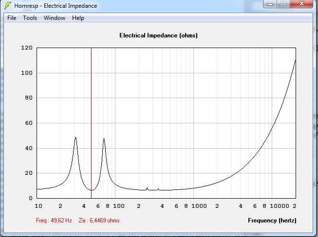Close the Electrical Impedance window
Image resolution: width=318 pixels, height=237 pixels.
(301, 4)
